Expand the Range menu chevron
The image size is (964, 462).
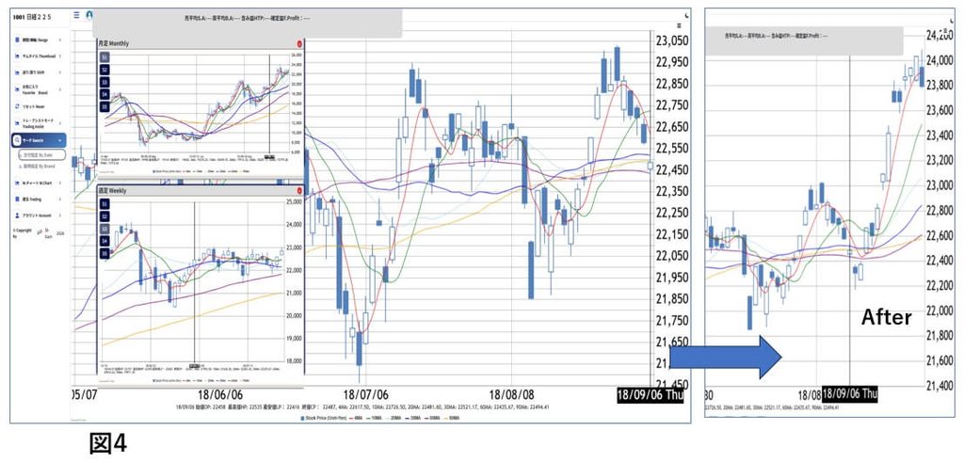tap(59, 40)
